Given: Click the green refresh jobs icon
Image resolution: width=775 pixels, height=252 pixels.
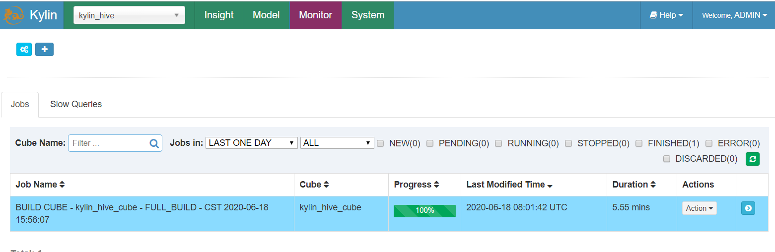Looking at the screenshot, I should [x=753, y=159].
